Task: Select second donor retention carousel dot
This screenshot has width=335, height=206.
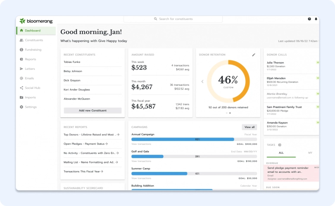Action: (x=230, y=113)
